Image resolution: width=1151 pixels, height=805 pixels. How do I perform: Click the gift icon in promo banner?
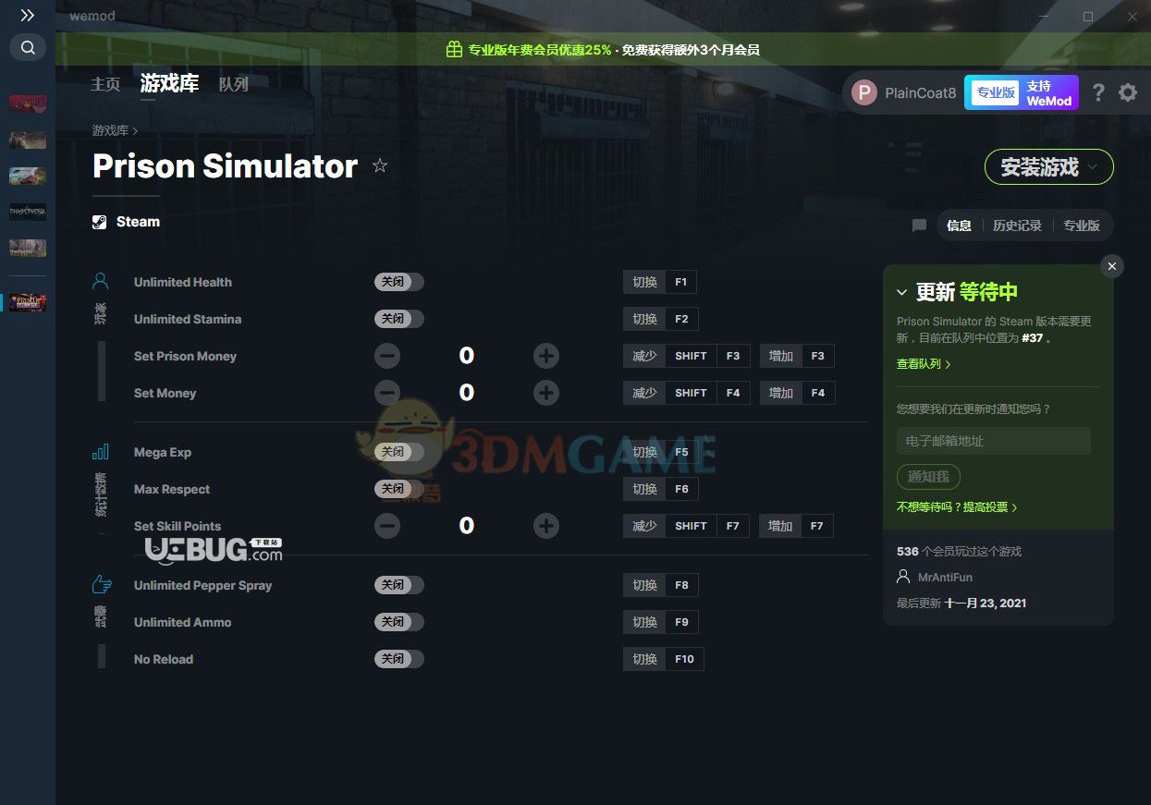[x=454, y=49]
